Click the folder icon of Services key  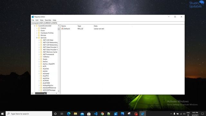[39, 38]
